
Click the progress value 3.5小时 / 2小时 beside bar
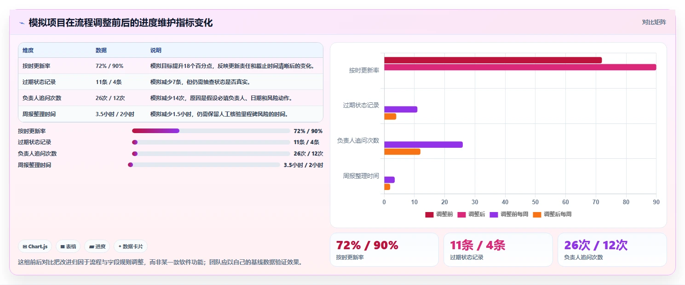tap(303, 165)
